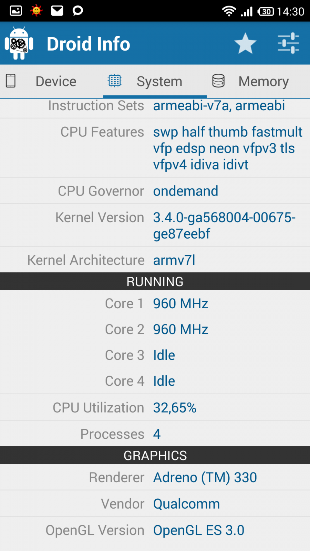
Task: Tap the CPU Utilization 32,65% row
Action: pos(155,408)
